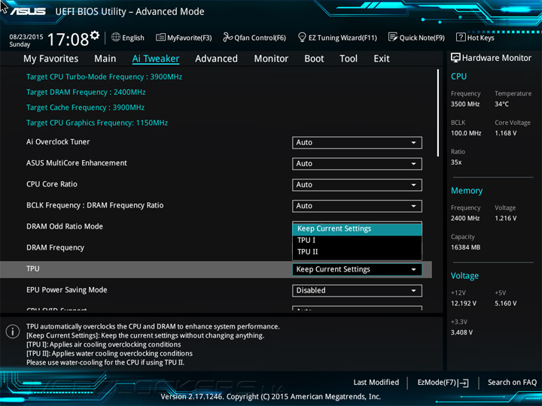The image size is (542, 406).
Task: Click the 3500 MHz CPU frequency value
Action: (465, 105)
